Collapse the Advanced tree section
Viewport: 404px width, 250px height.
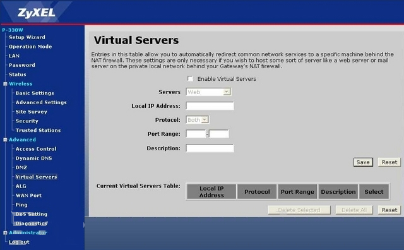(x=5, y=140)
